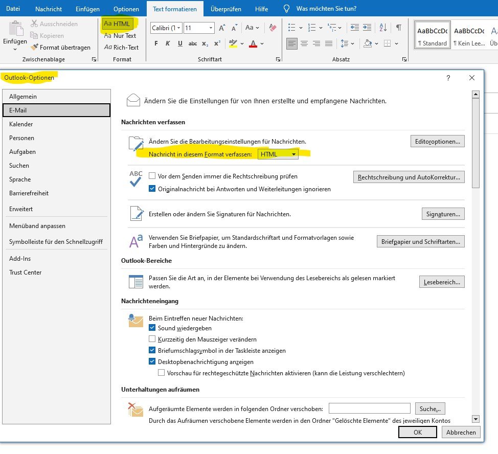Open the Hilfe tab
This screenshot has width=498, height=454.
(261, 9)
